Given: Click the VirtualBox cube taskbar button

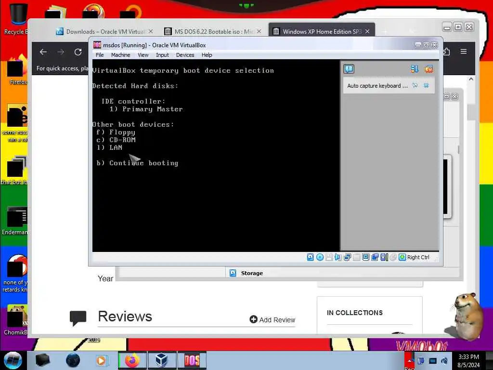Looking at the screenshot, I should click(x=162, y=360).
